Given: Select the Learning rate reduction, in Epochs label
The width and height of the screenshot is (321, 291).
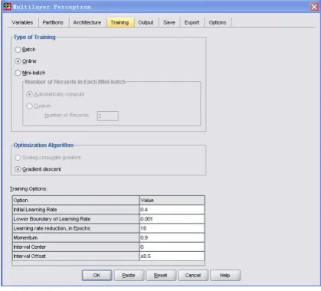Looking at the screenshot, I should [76, 228].
